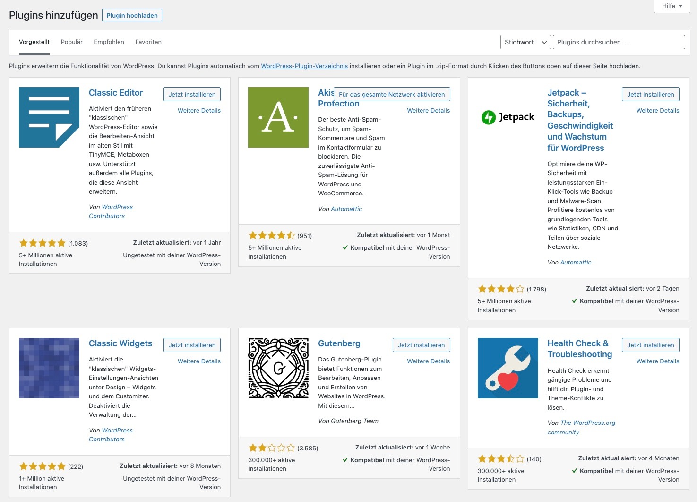Focus the Plugins durchsuchen search field
This screenshot has height=502, width=697.
pyautogui.click(x=619, y=42)
